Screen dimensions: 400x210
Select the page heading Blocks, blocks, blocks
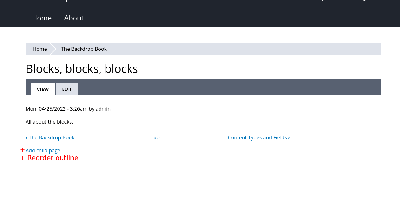pos(82,68)
